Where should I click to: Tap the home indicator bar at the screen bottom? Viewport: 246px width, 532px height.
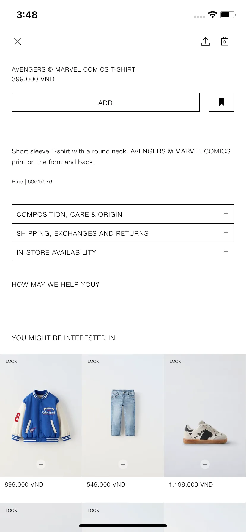(x=123, y=526)
